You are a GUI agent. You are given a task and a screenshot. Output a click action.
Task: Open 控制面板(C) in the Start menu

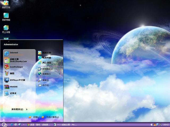pyautogui.click(x=46, y=69)
